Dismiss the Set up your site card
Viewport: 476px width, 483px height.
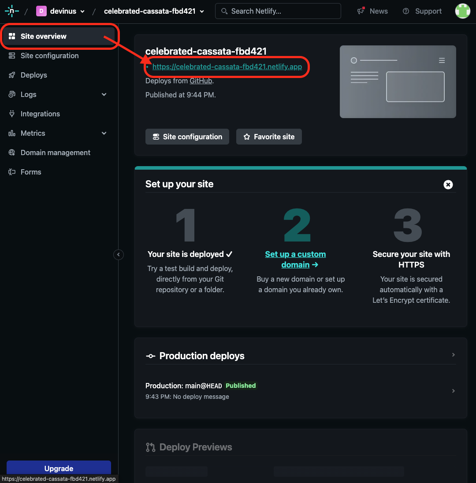(448, 185)
